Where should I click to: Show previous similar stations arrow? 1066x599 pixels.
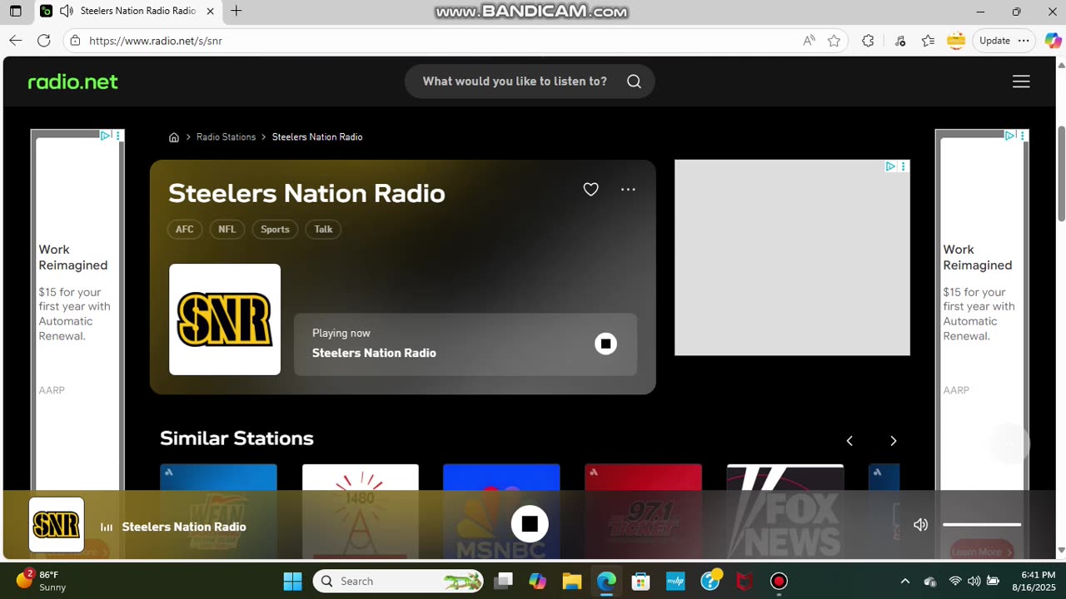coord(849,441)
